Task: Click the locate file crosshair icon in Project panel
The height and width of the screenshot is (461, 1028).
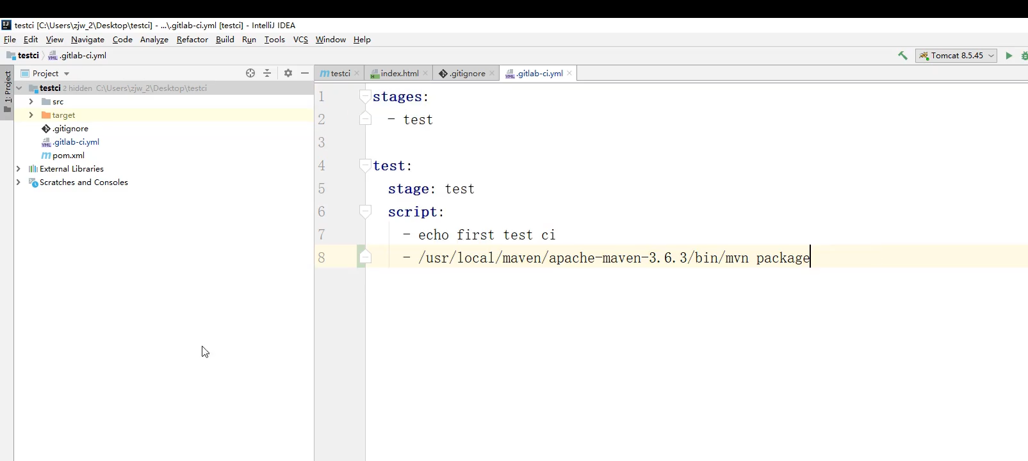Action: [x=250, y=73]
